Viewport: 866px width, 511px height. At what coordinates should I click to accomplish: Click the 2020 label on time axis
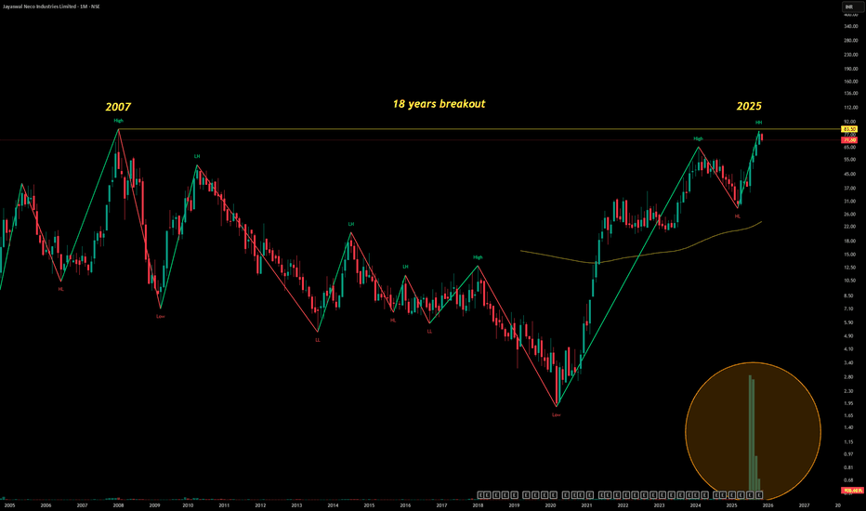(x=550, y=504)
